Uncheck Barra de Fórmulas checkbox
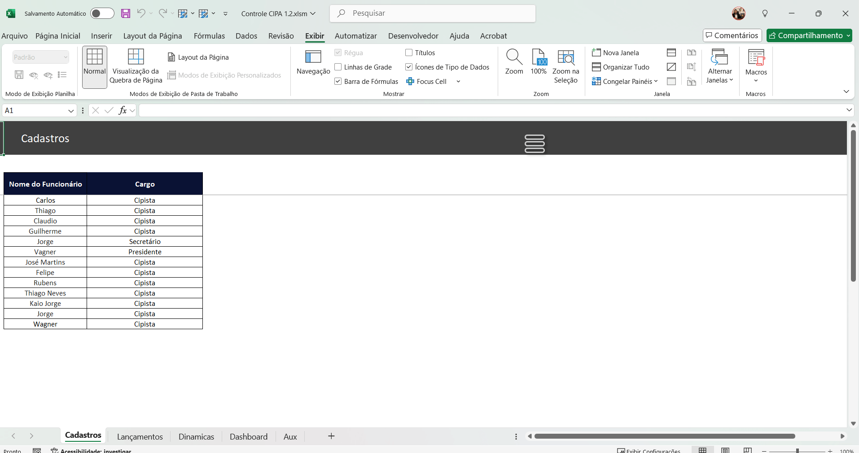The height and width of the screenshot is (453, 859). (x=338, y=81)
